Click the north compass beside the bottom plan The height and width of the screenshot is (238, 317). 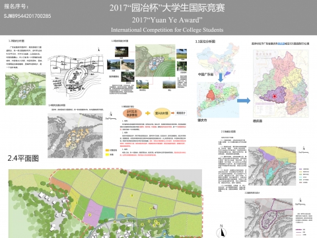point(221,232)
